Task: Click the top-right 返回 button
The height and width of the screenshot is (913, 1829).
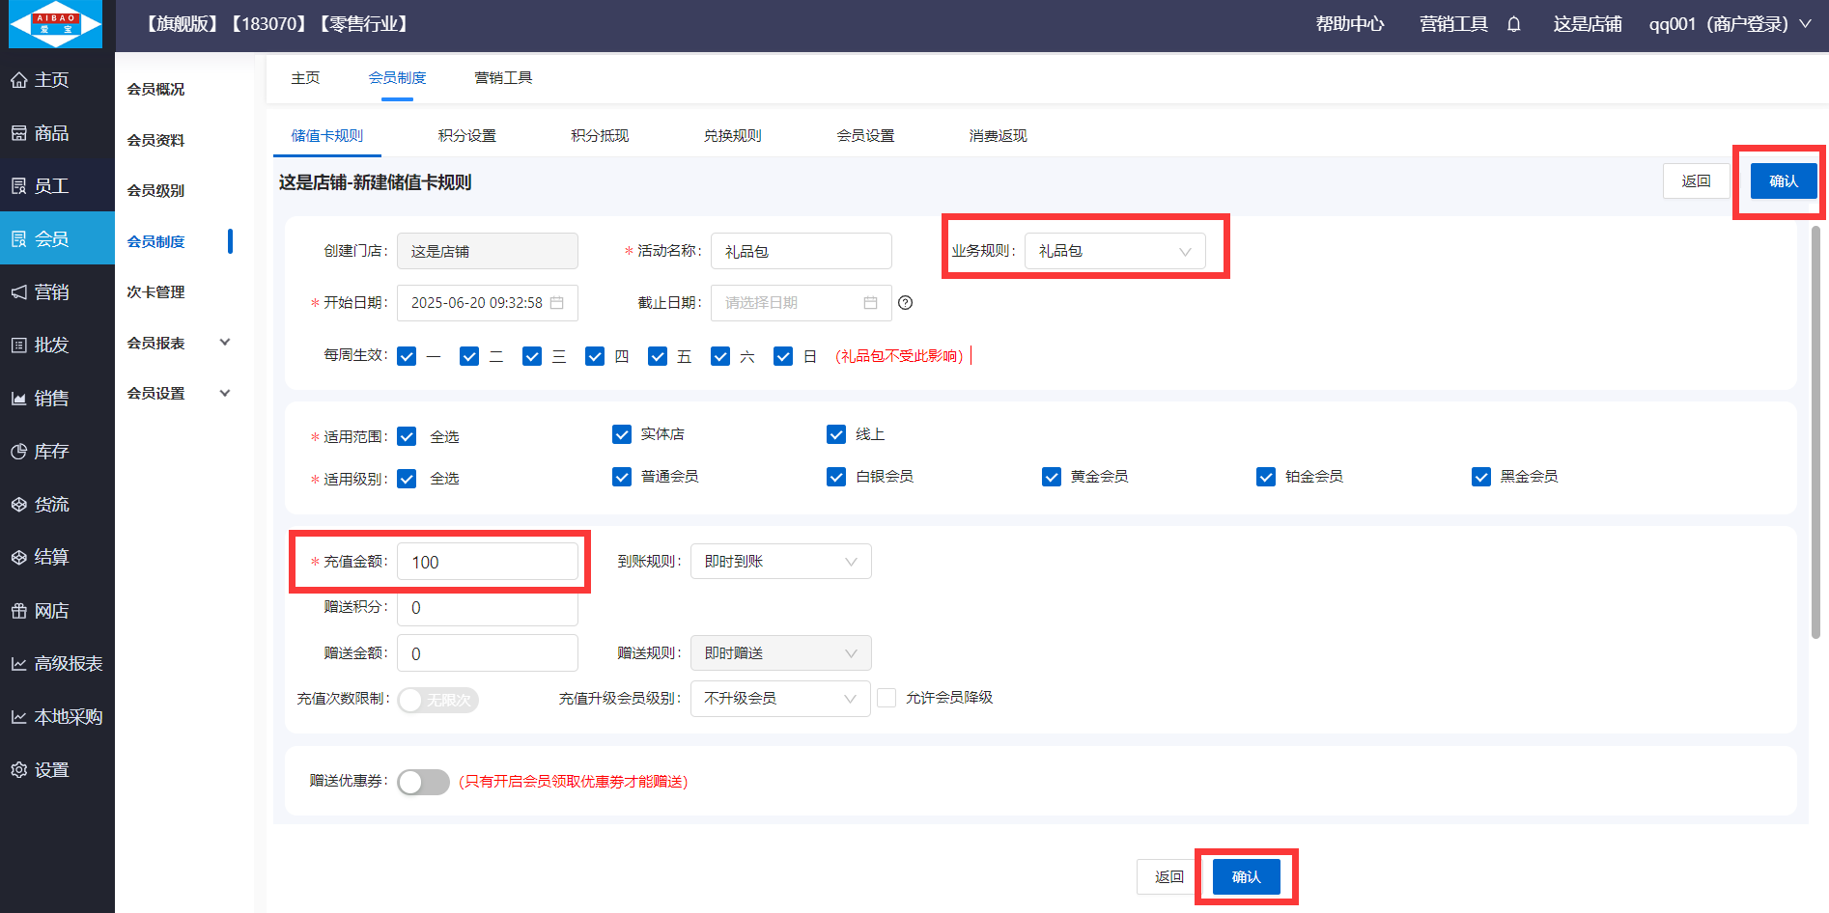Action: [1696, 181]
